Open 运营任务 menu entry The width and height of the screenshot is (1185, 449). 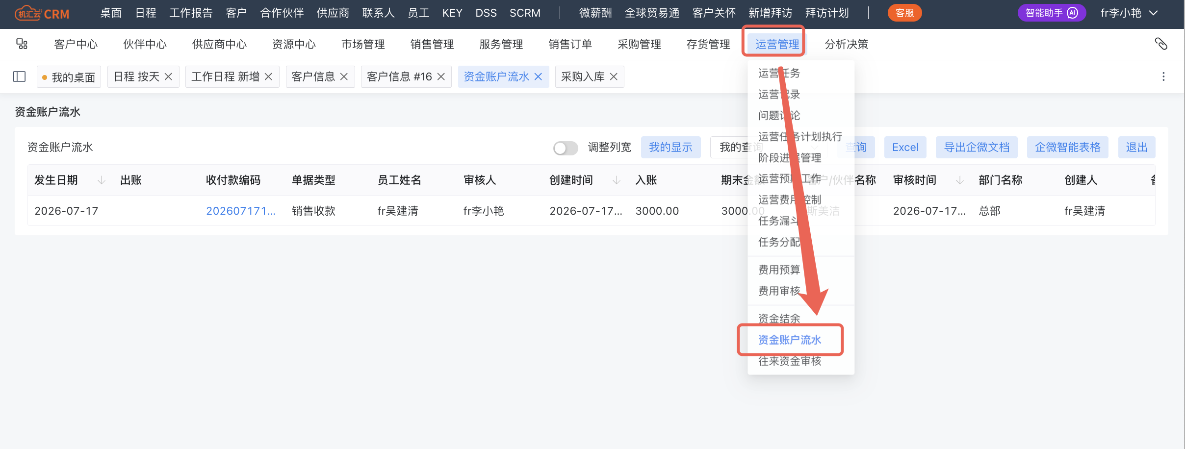click(779, 73)
